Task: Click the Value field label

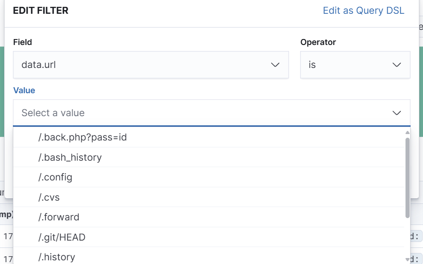Action: tap(24, 90)
